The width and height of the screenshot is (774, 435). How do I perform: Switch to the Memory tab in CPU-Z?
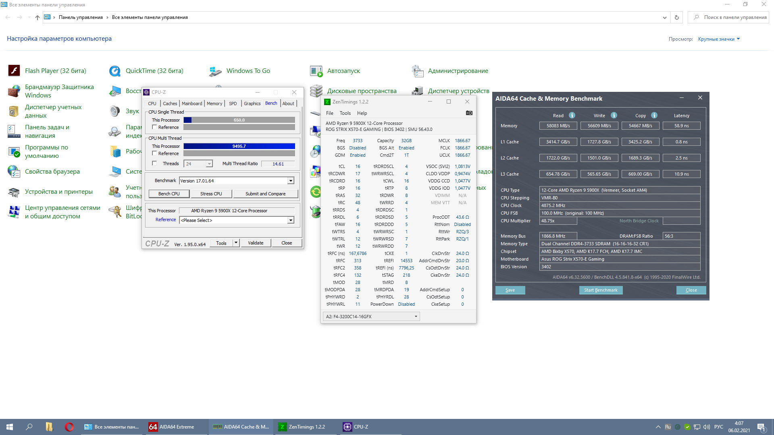coord(214,104)
